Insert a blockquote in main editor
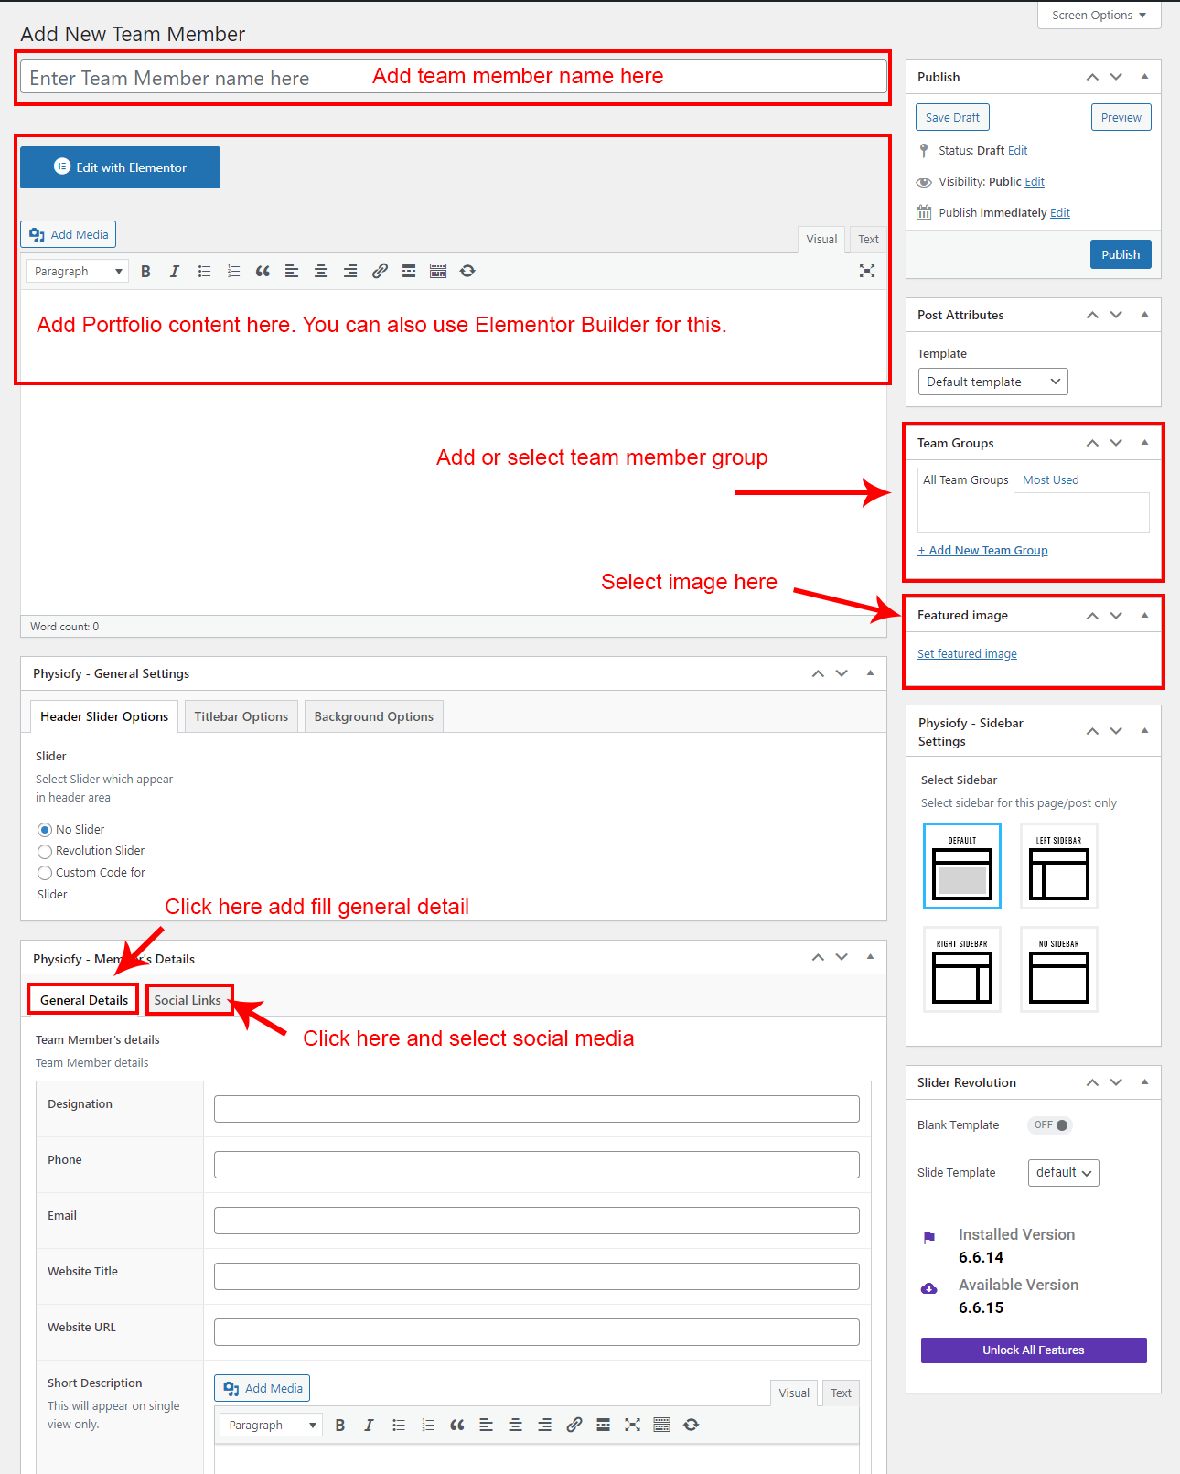Viewport: 1180px width, 1474px height. 263,271
